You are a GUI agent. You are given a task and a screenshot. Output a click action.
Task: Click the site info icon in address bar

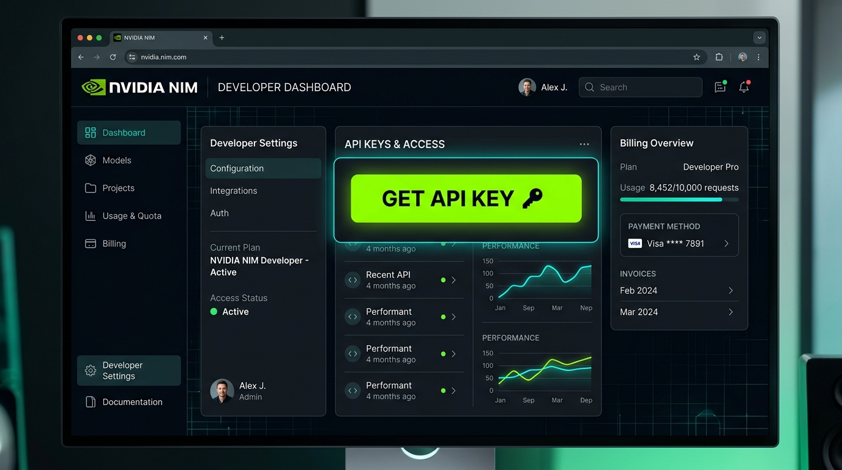[132, 57]
